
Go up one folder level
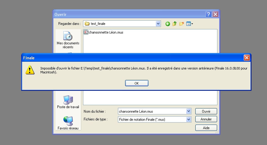pos(175,24)
